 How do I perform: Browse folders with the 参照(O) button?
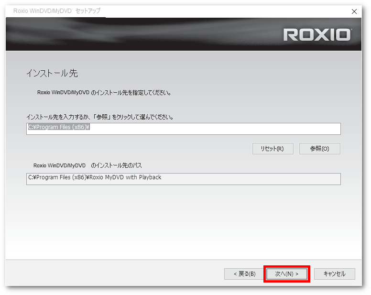point(320,149)
